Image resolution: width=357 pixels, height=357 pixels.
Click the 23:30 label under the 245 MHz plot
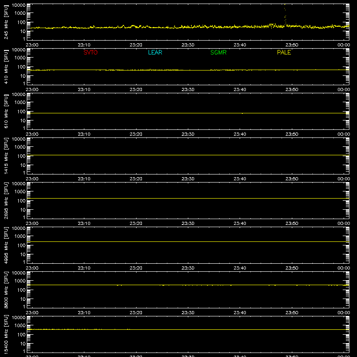click(188, 45)
